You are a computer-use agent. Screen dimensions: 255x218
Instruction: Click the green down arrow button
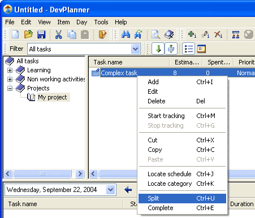158,49
